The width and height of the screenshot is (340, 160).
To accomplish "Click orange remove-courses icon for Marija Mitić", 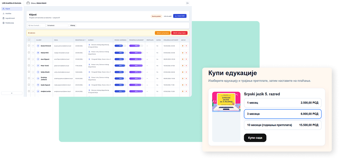I will (x=183, y=53).
